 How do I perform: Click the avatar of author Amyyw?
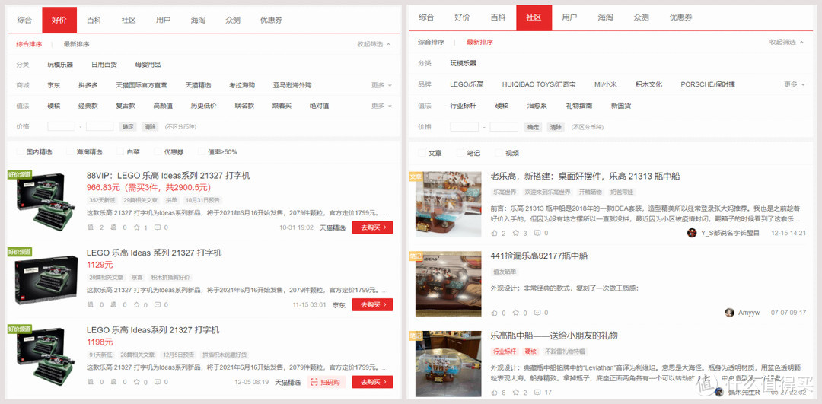(x=729, y=312)
